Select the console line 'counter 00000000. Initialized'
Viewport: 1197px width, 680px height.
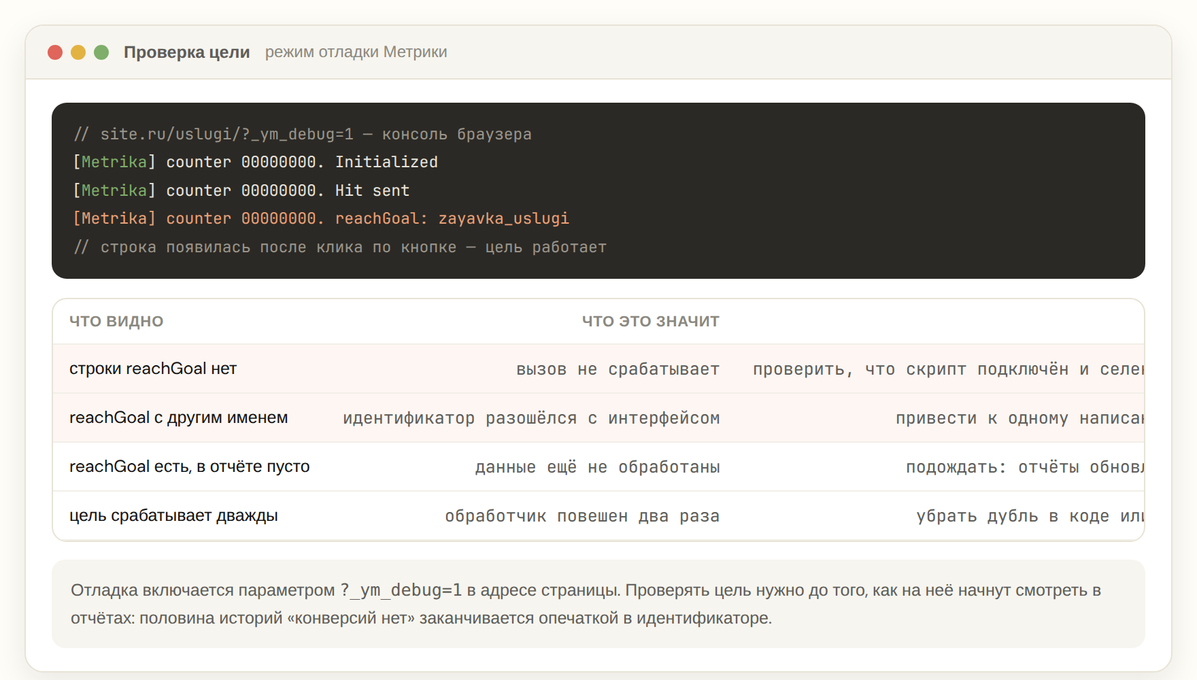coord(256,163)
